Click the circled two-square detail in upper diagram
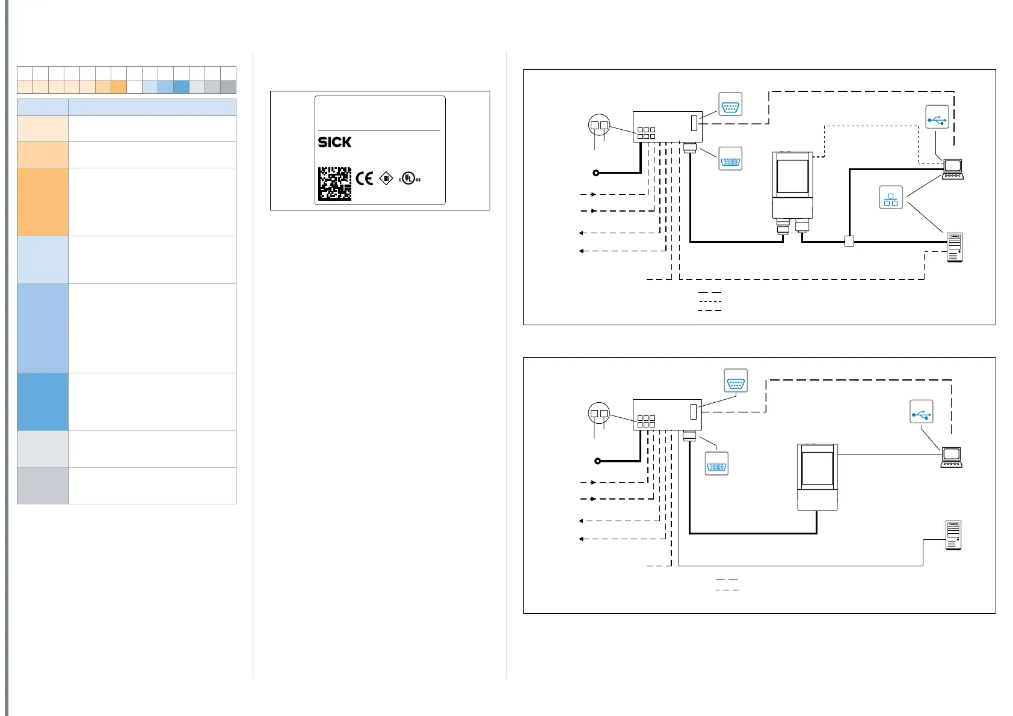 599,126
